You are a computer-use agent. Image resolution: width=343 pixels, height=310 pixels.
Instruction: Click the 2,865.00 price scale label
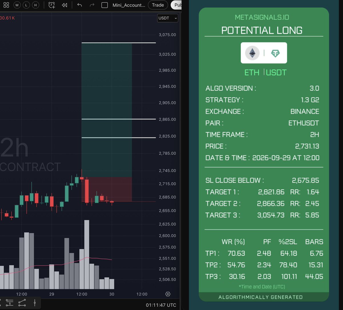pos(167,119)
